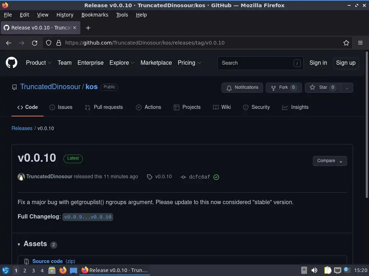
Task: Collapse the Assets section triangle
Action: (19, 244)
